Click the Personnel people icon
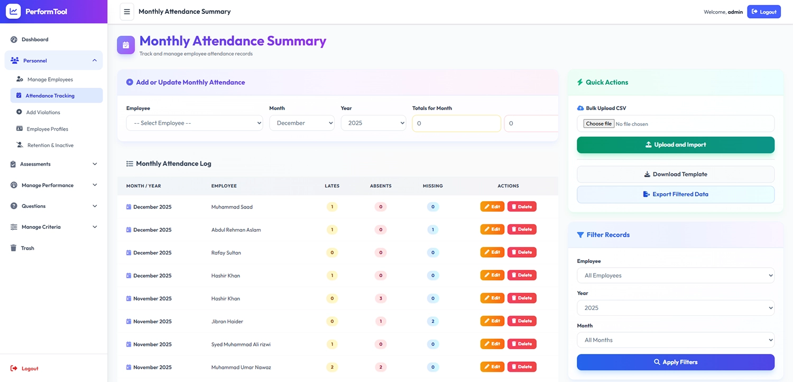The height and width of the screenshot is (382, 793). coord(15,61)
